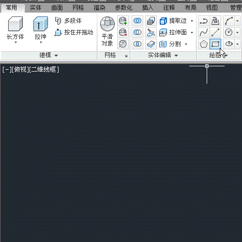242x242 pixels.
Task: Click the refine mesh icon with slash
Action: click(x=123, y=44)
